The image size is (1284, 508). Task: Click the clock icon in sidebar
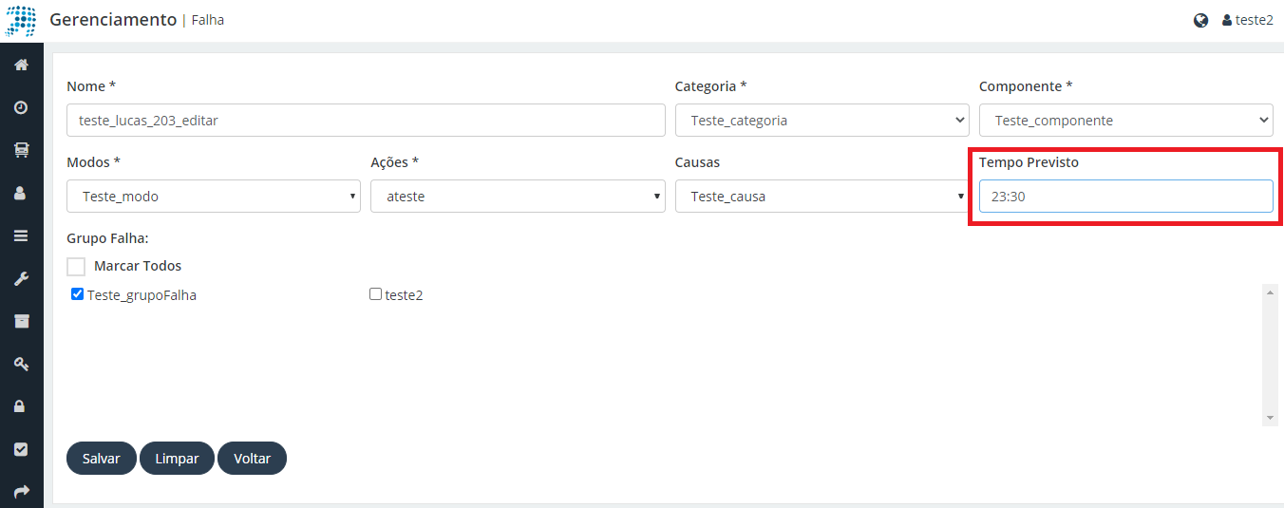[21, 107]
